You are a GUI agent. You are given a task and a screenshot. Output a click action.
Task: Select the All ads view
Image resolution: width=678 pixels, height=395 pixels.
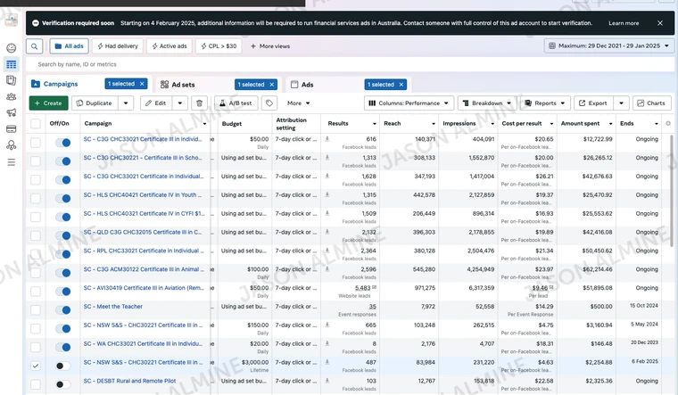(70, 46)
